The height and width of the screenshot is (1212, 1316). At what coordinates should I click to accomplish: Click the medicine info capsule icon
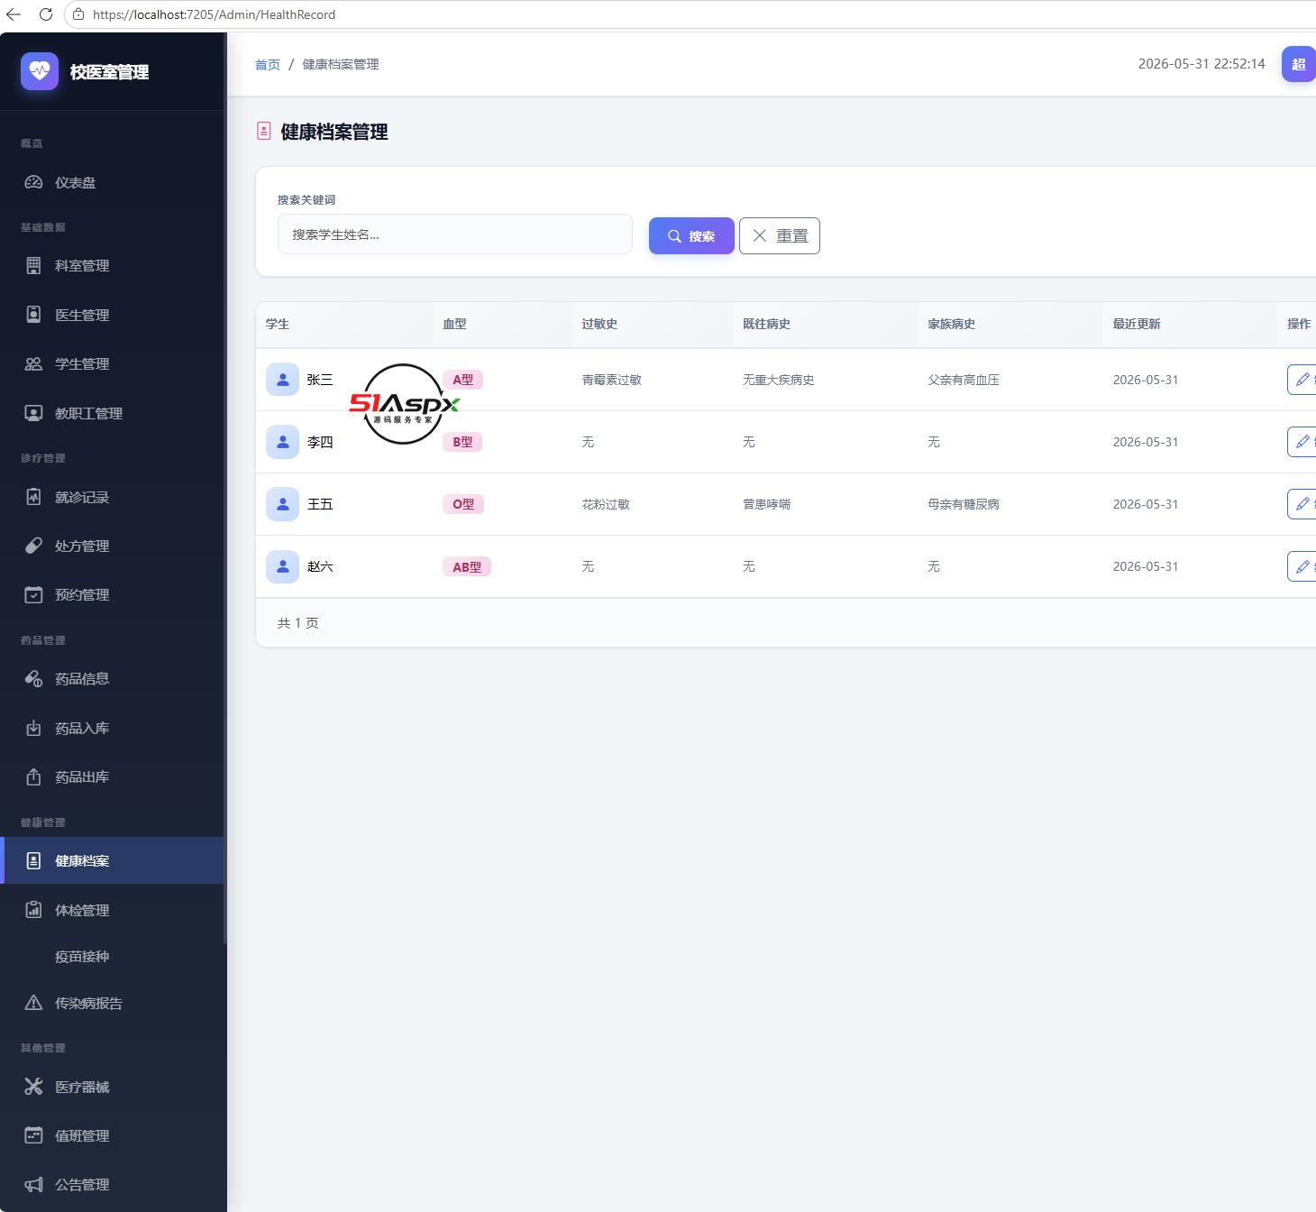point(33,678)
